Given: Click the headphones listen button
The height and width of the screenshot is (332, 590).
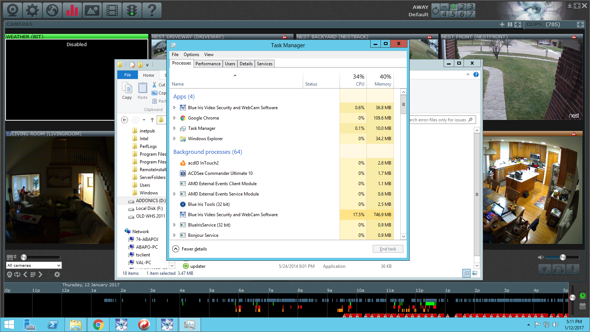Looking at the screenshot, I should point(559,269).
